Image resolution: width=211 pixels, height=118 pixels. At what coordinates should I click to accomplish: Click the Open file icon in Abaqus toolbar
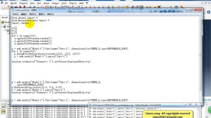pos(8,7)
